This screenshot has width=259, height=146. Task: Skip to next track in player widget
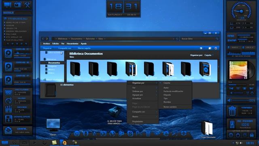pyautogui.click(x=251, y=88)
